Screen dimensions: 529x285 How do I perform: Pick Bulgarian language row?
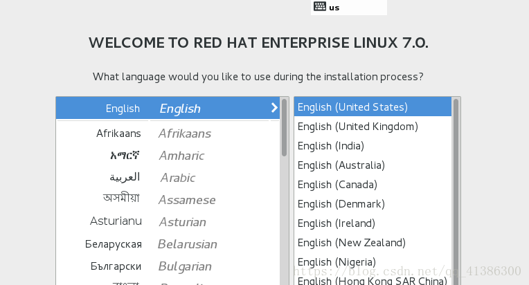168,266
